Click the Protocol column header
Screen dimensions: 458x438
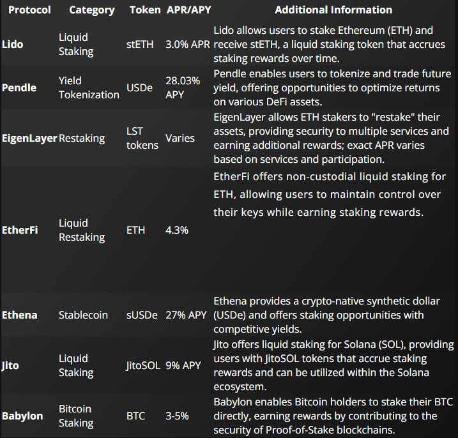[x=29, y=10]
